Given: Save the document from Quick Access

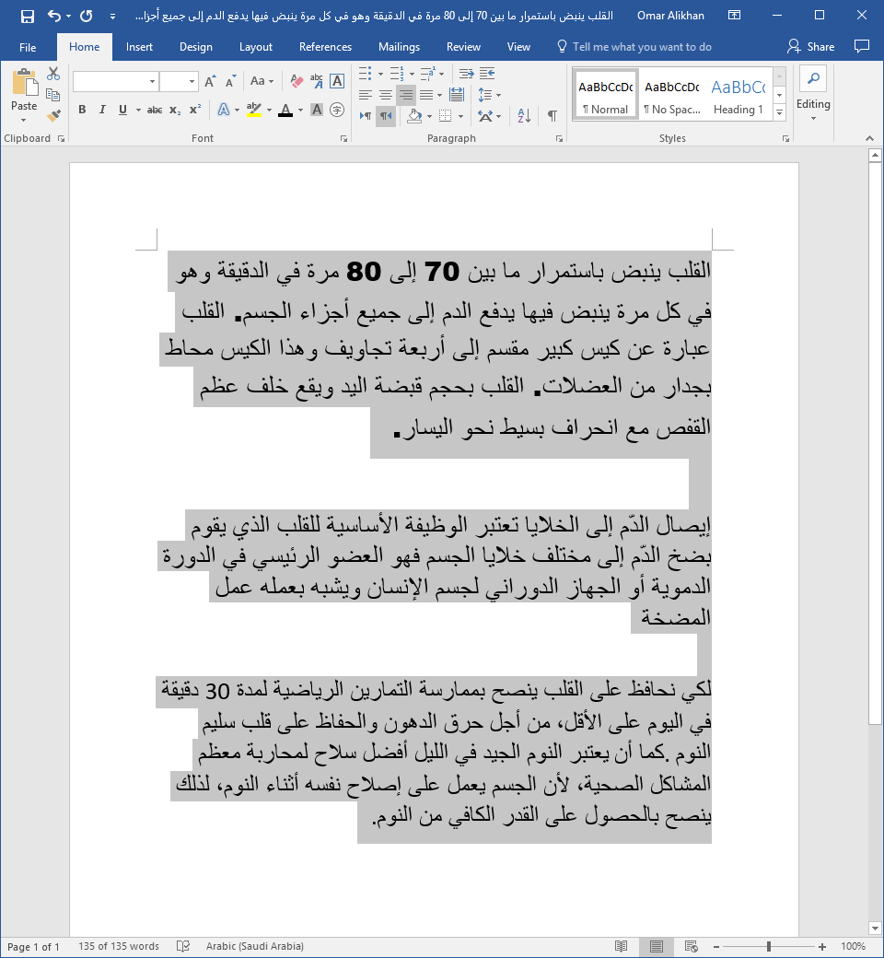Looking at the screenshot, I should click(28, 16).
